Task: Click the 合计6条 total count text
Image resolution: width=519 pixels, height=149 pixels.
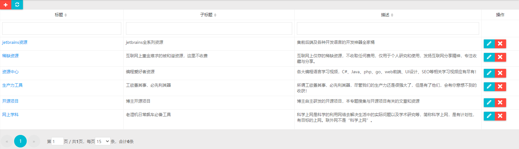Action: (126, 141)
